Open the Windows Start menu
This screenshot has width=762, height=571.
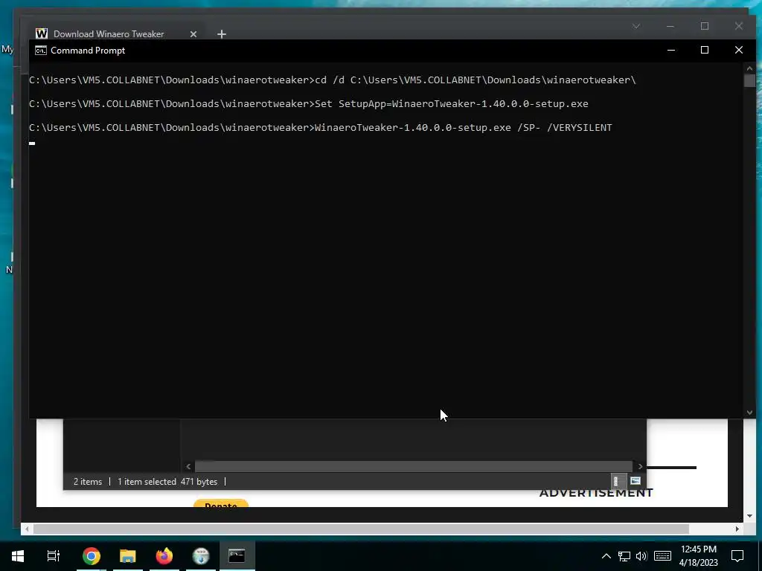18,556
